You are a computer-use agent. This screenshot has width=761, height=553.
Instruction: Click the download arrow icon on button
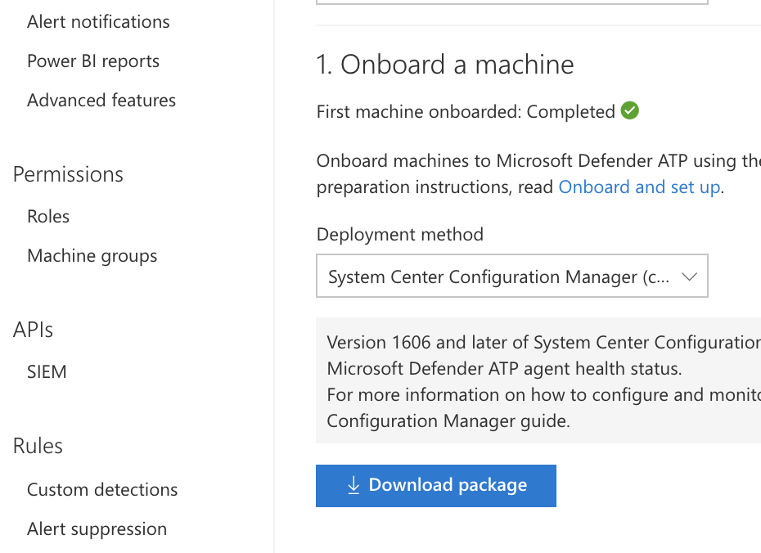(x=353, y=485)
